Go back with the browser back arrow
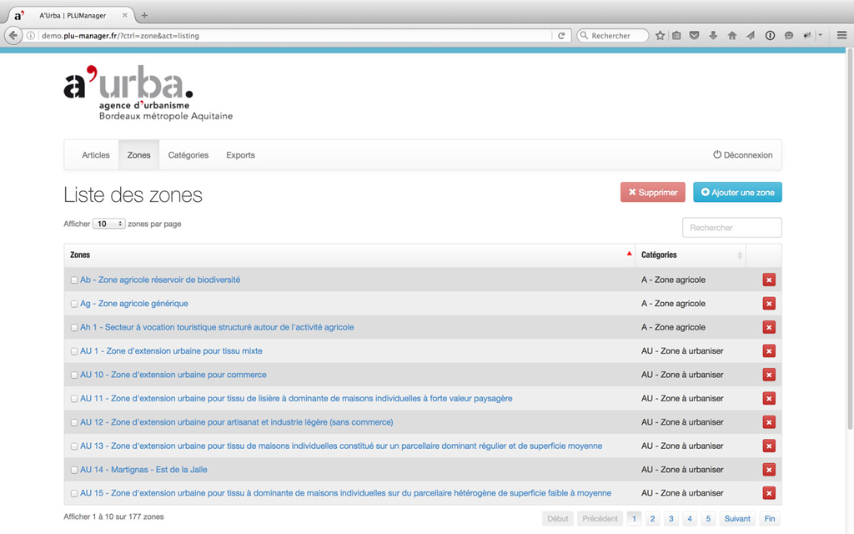 pyautogui.click(x=13, y=35)
